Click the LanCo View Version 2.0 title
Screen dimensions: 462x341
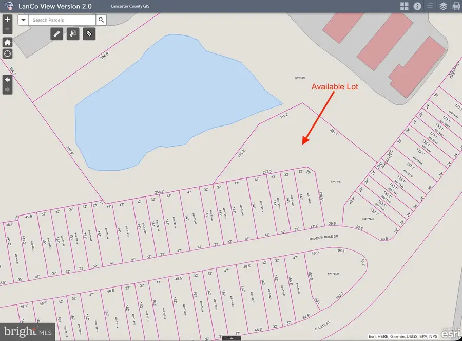click(53, 6)
